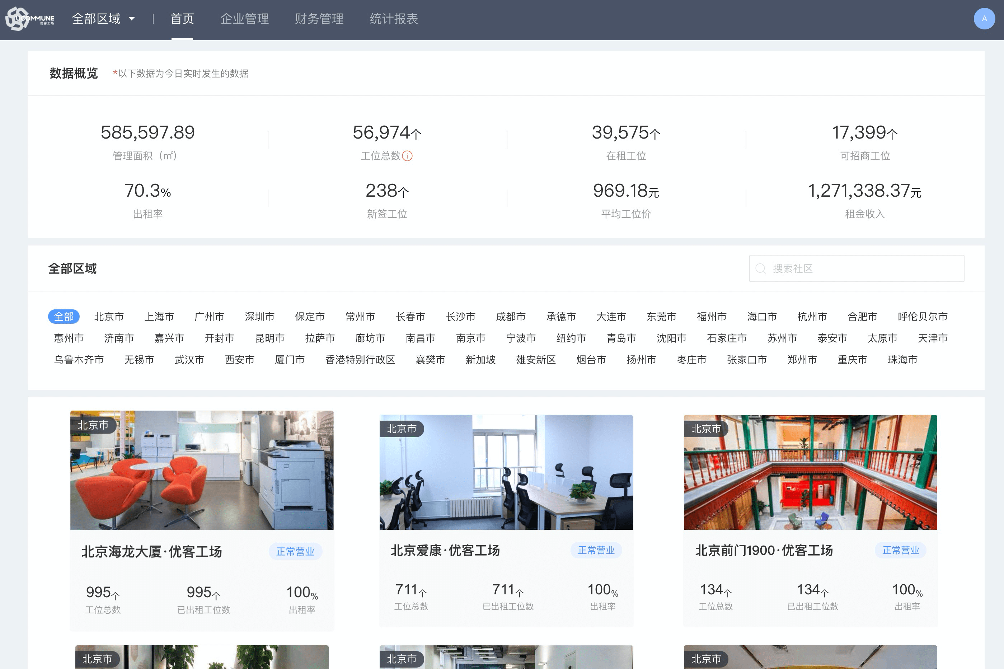Click the 出租率 value 70.3%
1004x669 pixels.
pyautogui.click(x=147, y=191)
